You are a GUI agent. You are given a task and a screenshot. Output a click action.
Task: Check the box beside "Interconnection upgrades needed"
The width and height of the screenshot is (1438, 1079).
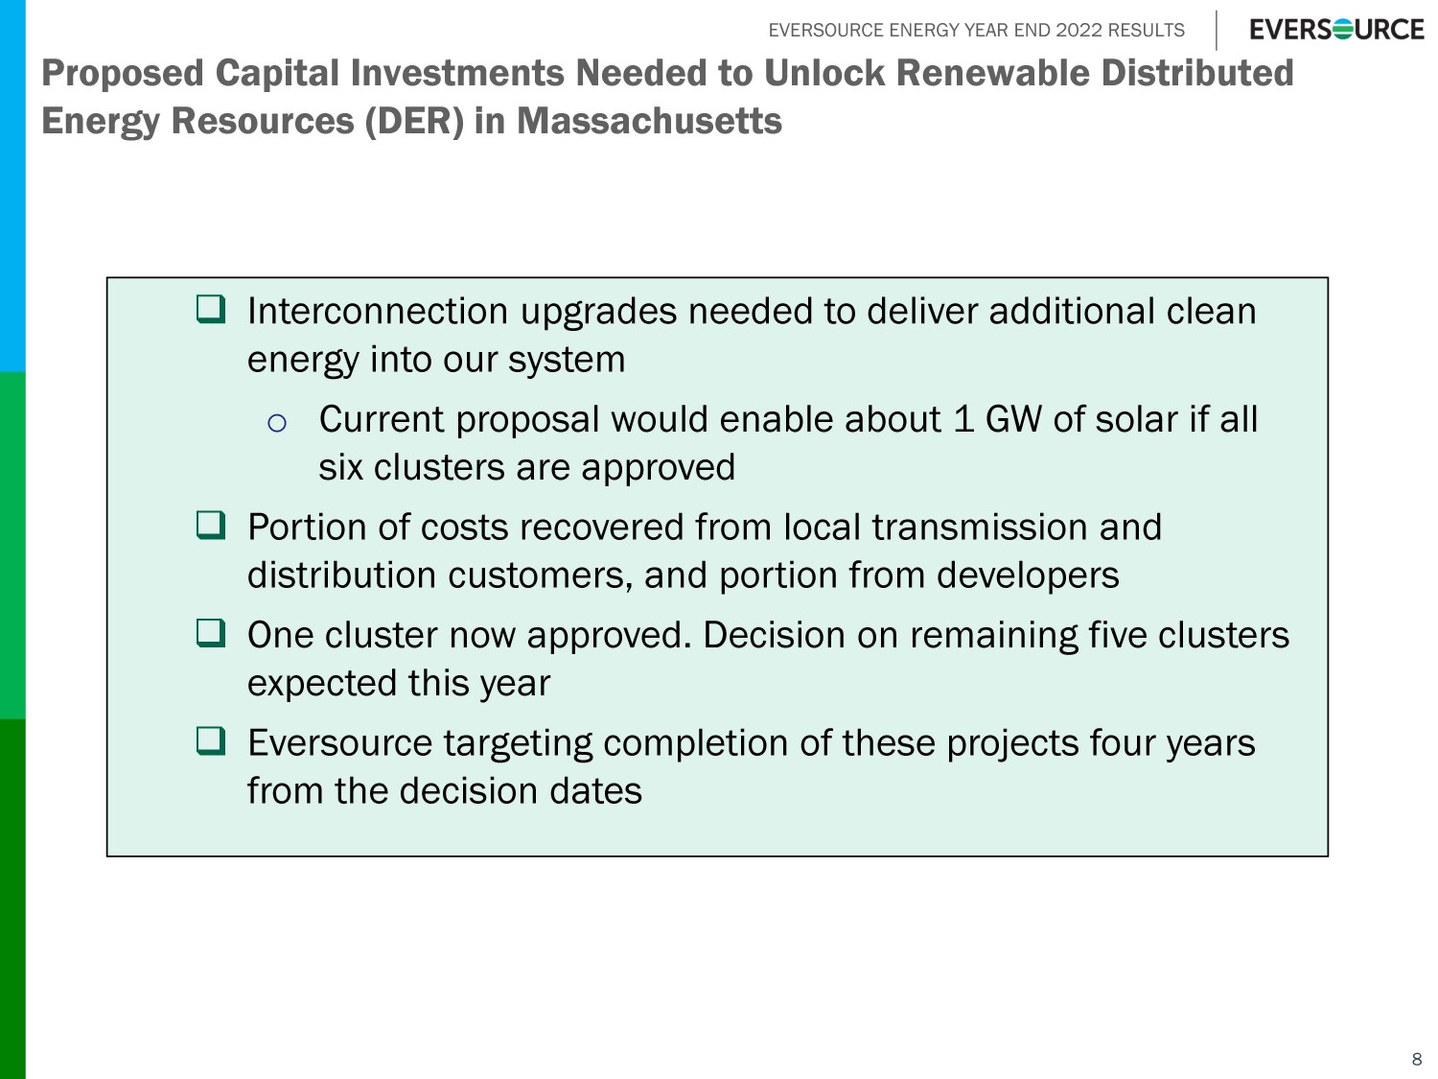(x=211, y=310)
